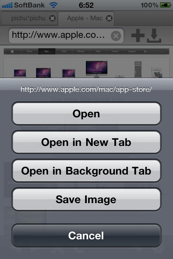
Task: Click the site search field magnifier
Action: pyautogui.click(x=145, y=52)
